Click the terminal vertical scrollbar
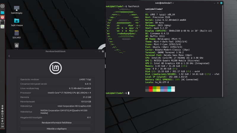Image resolution: width=237 pixels, height=133 pixels. tap(222, 51)
